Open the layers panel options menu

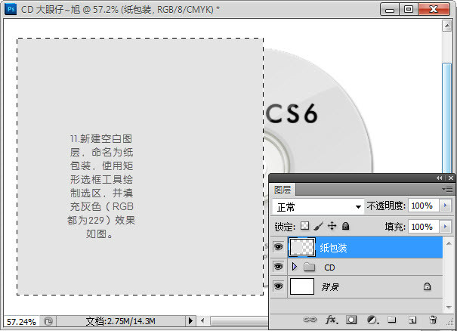(x=448, y=189)
